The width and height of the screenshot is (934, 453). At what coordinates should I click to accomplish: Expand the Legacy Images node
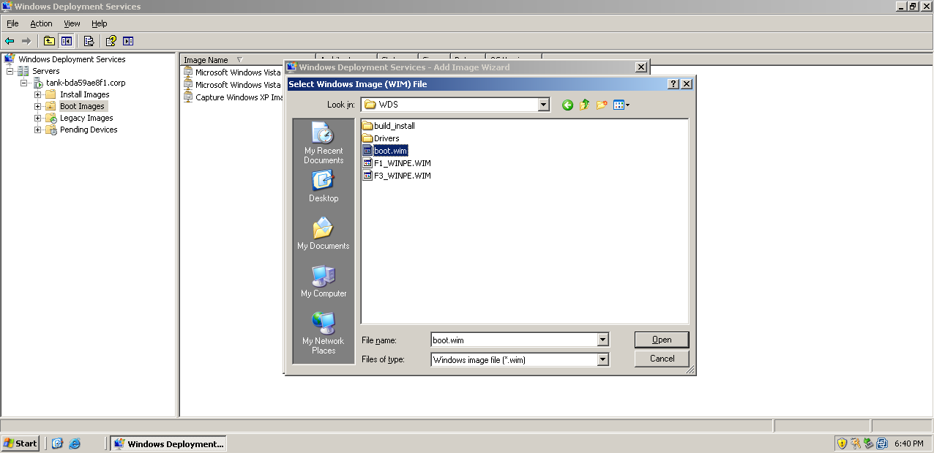point(38,118)
